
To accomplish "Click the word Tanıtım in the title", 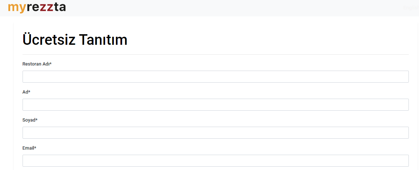I will (103, 40).
